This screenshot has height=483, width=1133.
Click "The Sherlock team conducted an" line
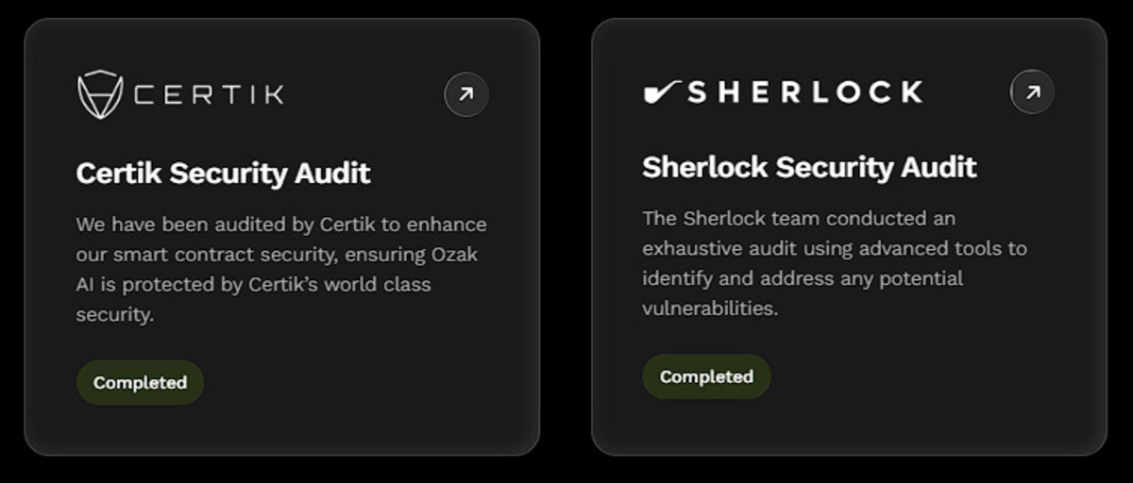[x=799, y=219]
